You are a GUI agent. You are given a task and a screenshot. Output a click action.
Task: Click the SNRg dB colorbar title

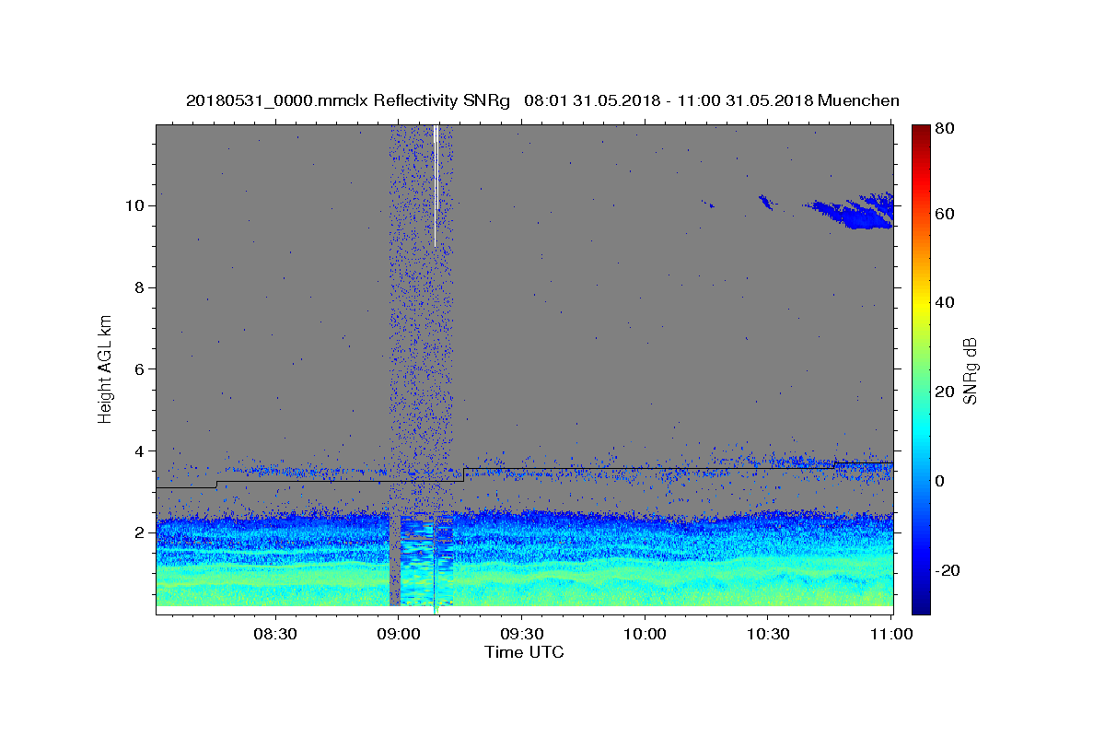[x=971, y=370]
